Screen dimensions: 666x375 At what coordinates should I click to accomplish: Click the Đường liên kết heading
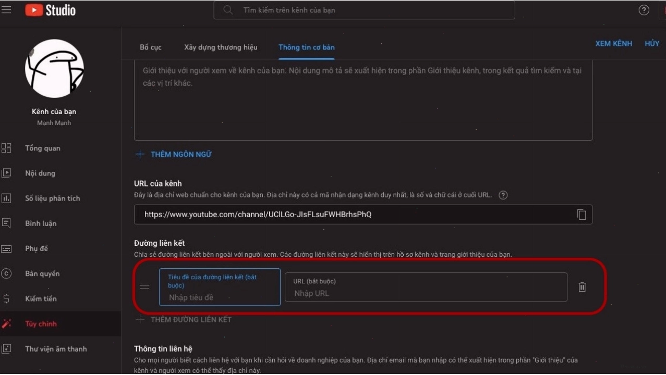click(160, 243)
